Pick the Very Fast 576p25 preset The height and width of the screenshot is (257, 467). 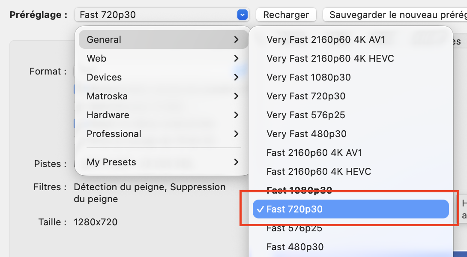pyautogui.click(x=306, y=115)
